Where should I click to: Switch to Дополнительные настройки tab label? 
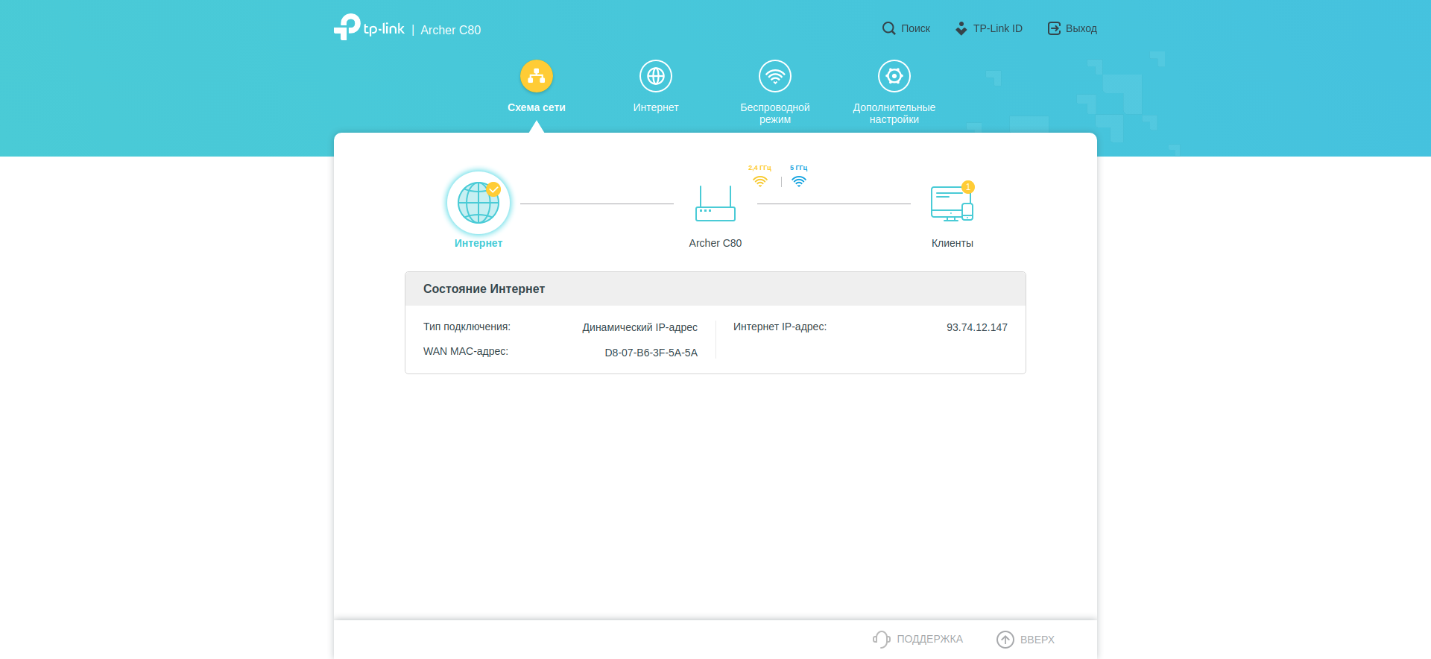click(894, 113)
